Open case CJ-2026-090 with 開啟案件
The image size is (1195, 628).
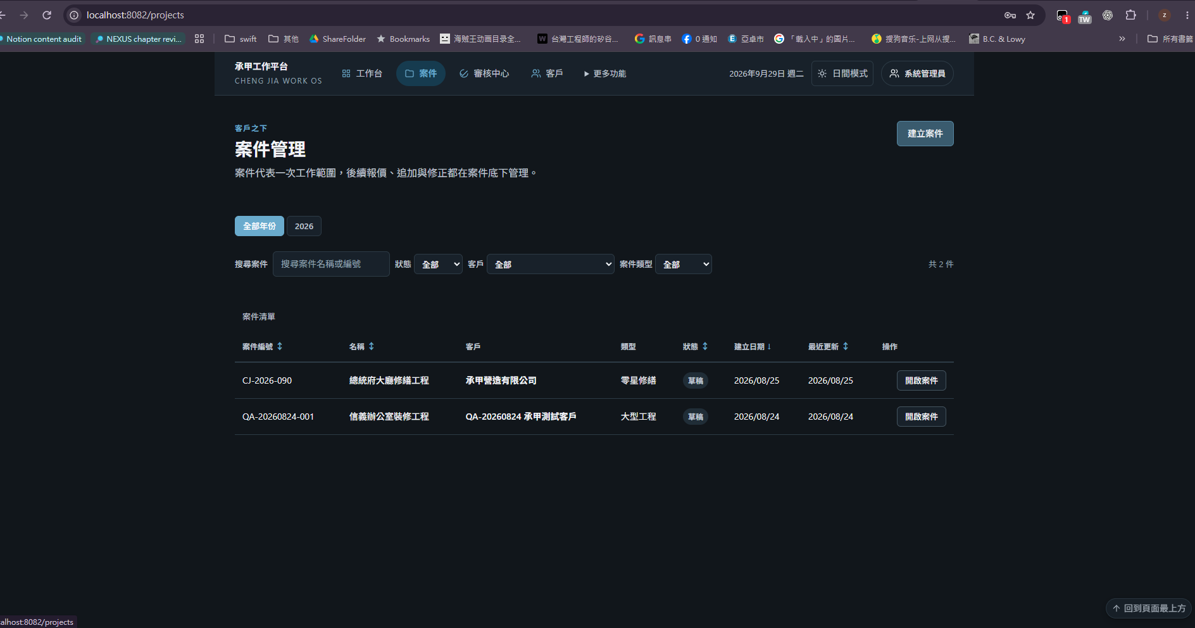point(922,380)
